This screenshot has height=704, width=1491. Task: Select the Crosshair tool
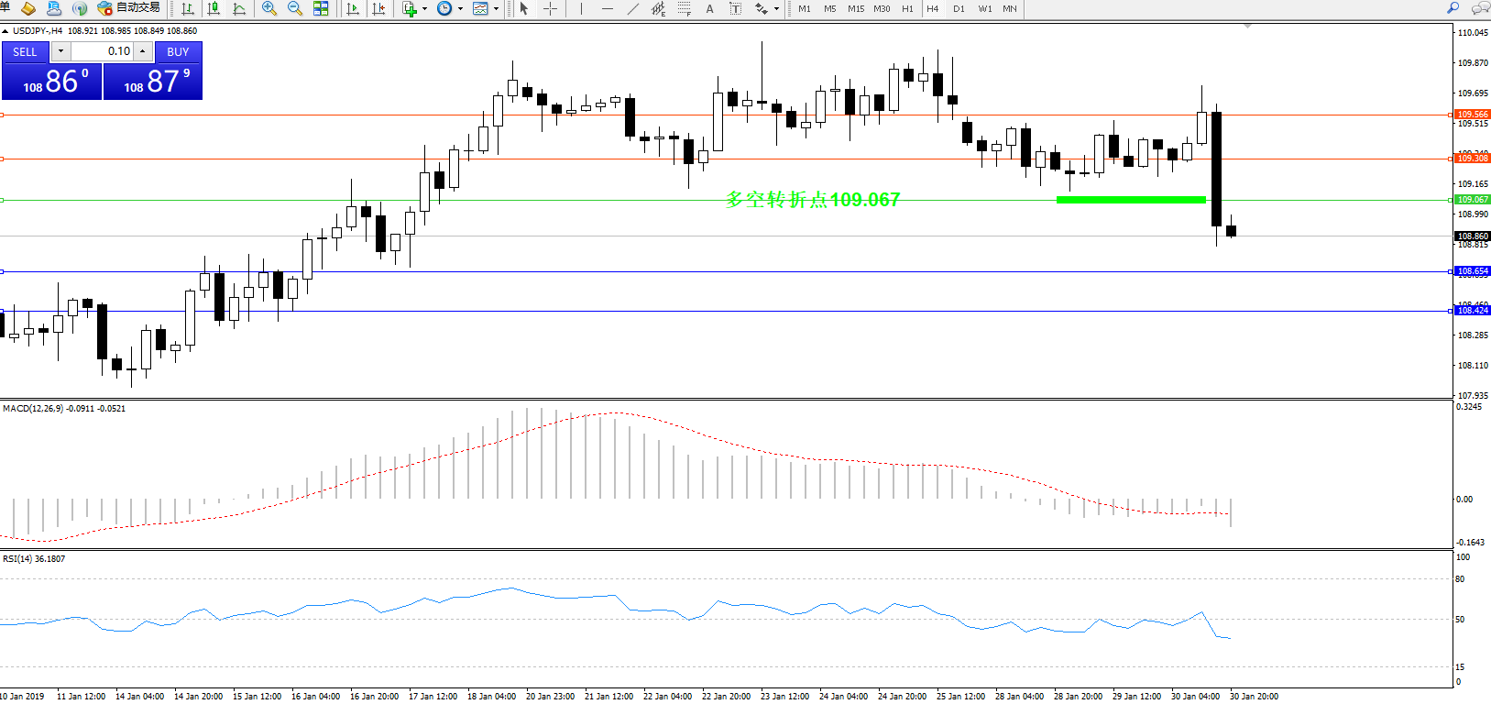click(550, 8)
